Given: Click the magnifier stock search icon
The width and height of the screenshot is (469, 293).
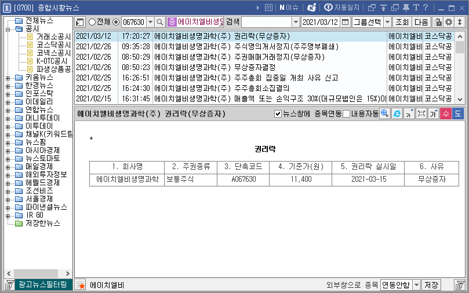Looking at the screenshot, I should [x=160, y=22].
